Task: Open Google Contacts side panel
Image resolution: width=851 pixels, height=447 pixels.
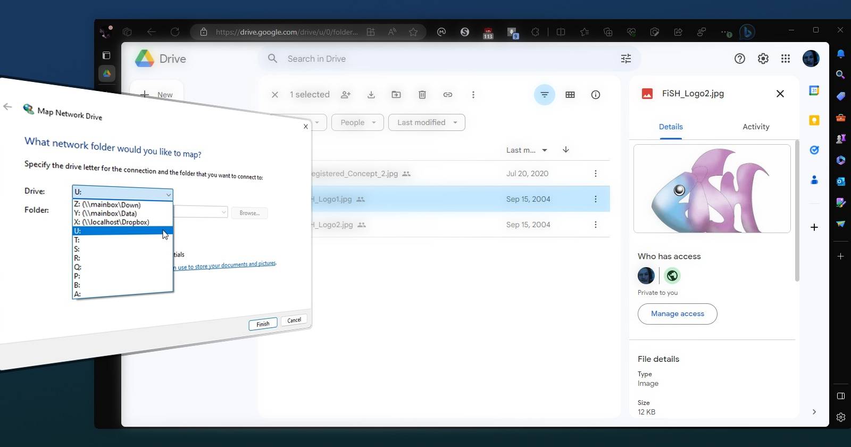Action: click(814, 180)
